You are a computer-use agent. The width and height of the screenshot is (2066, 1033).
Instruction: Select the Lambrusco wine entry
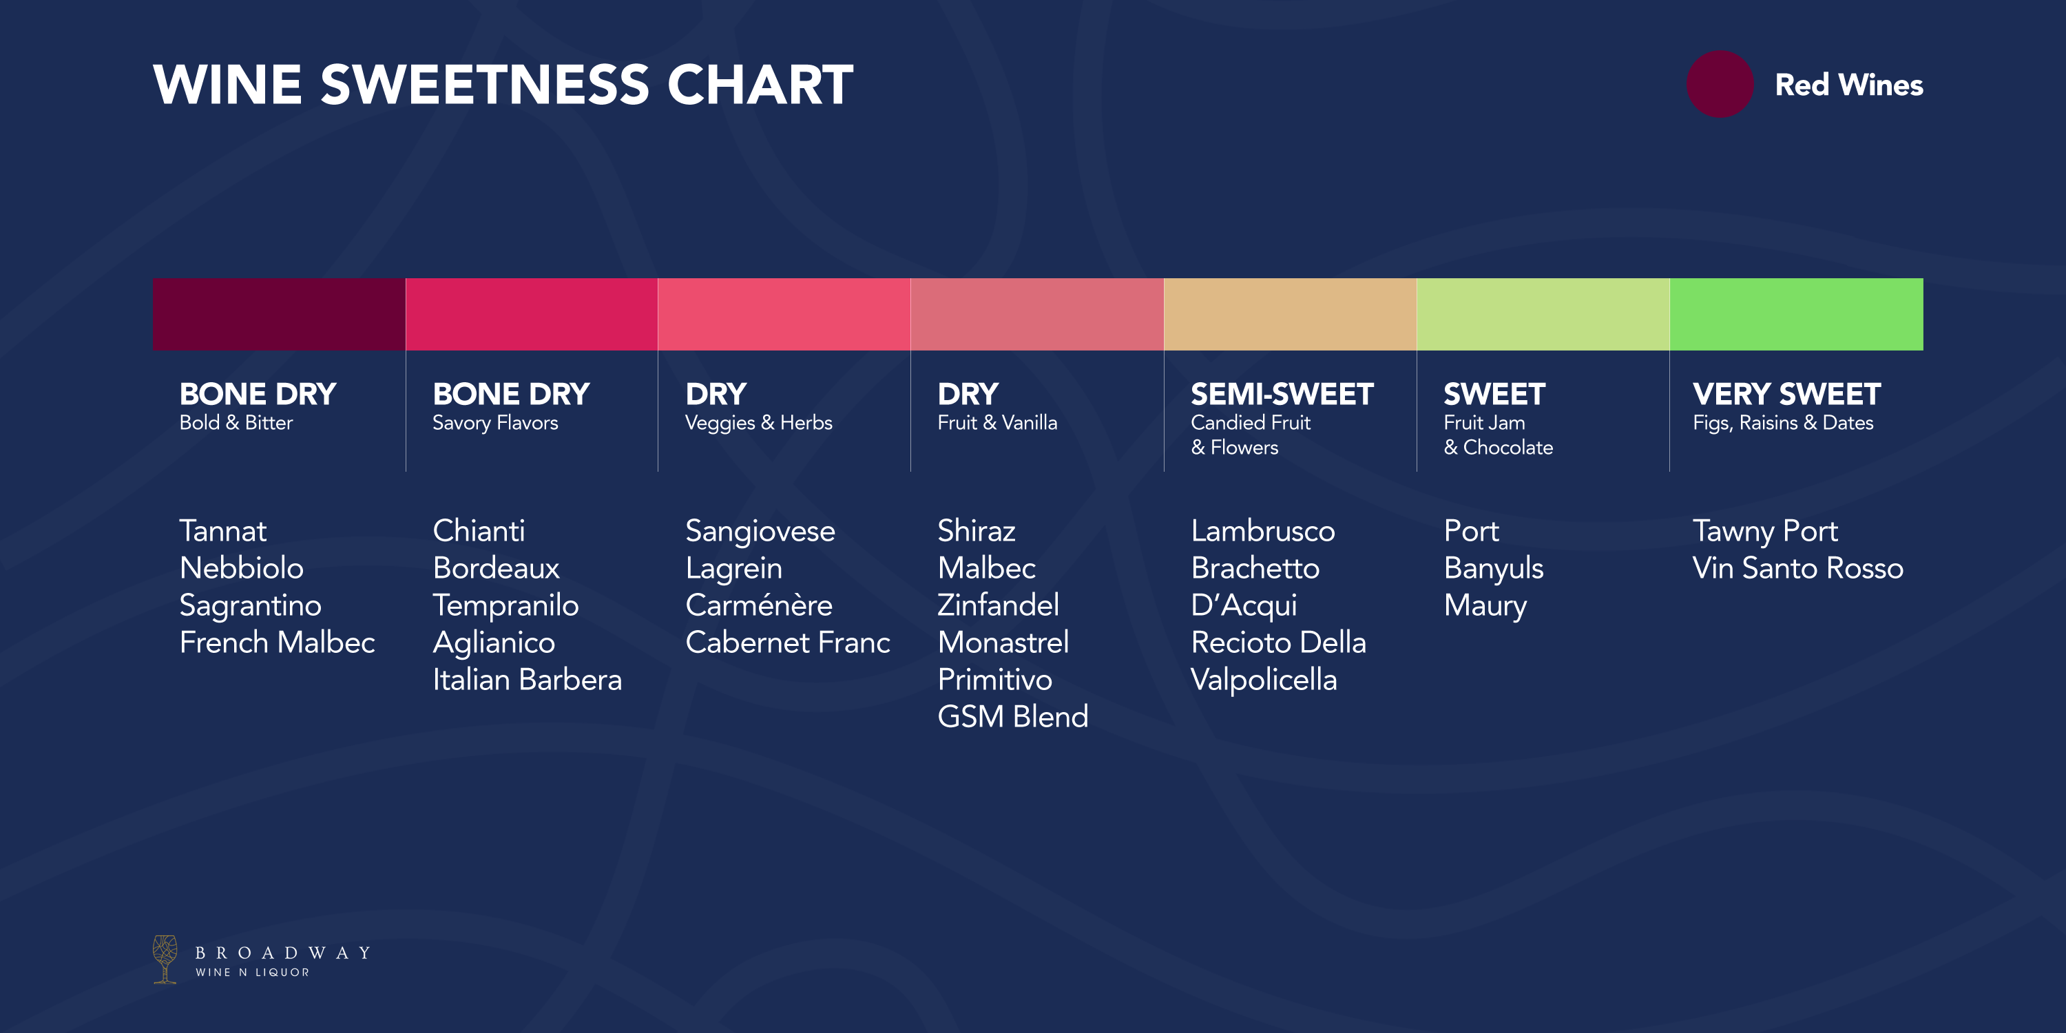click(x=1262, y=531)
